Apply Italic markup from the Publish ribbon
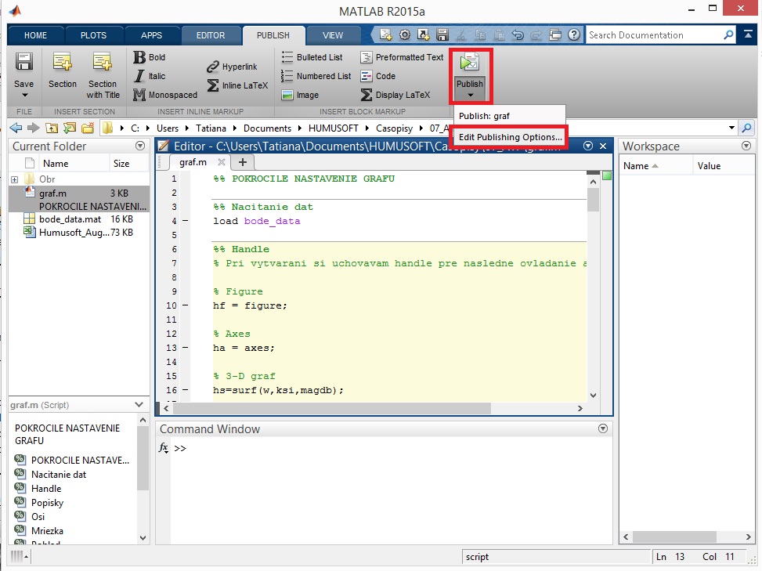 click(x=150, y=76)
